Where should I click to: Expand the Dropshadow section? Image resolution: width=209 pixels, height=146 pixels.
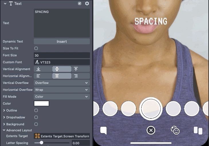pyautogui.click(x=4, y=117)
